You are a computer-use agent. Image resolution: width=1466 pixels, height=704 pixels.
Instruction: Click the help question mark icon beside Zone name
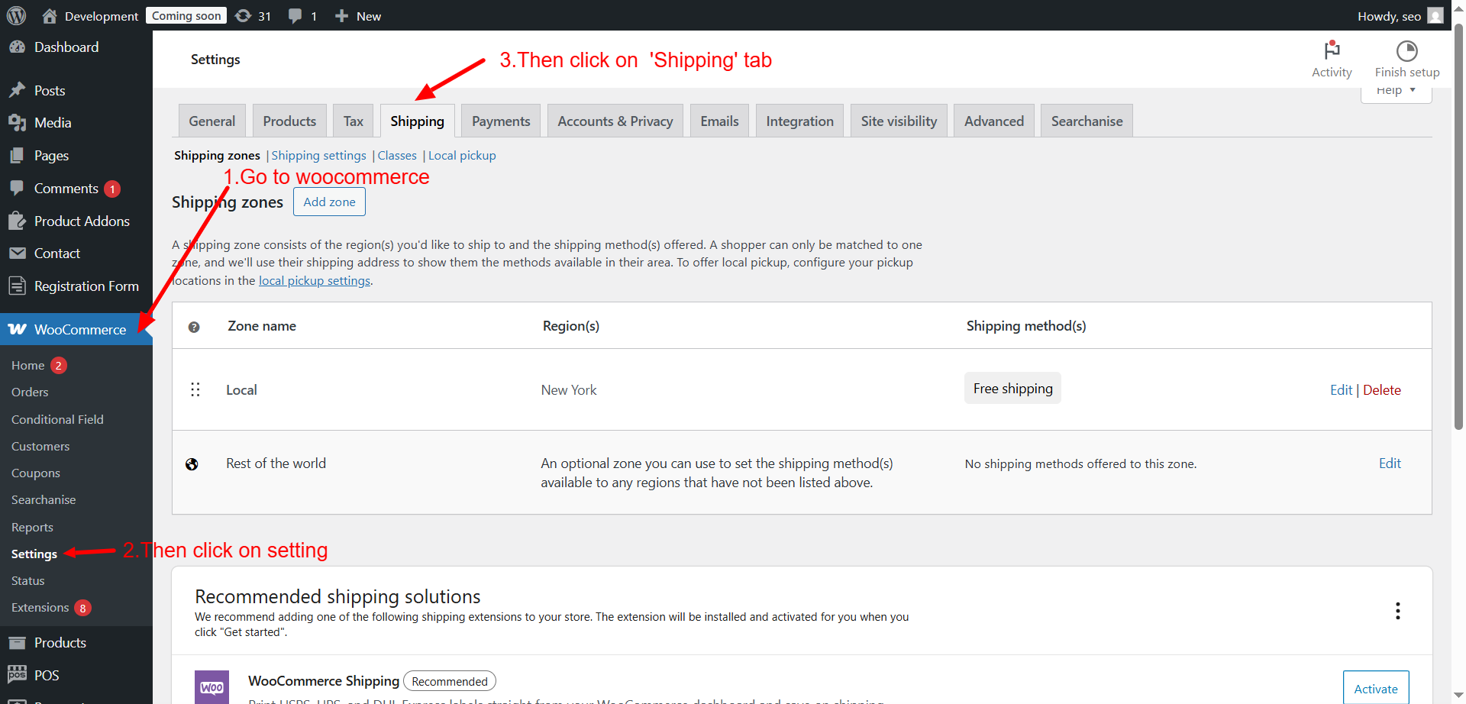(194, 327)
